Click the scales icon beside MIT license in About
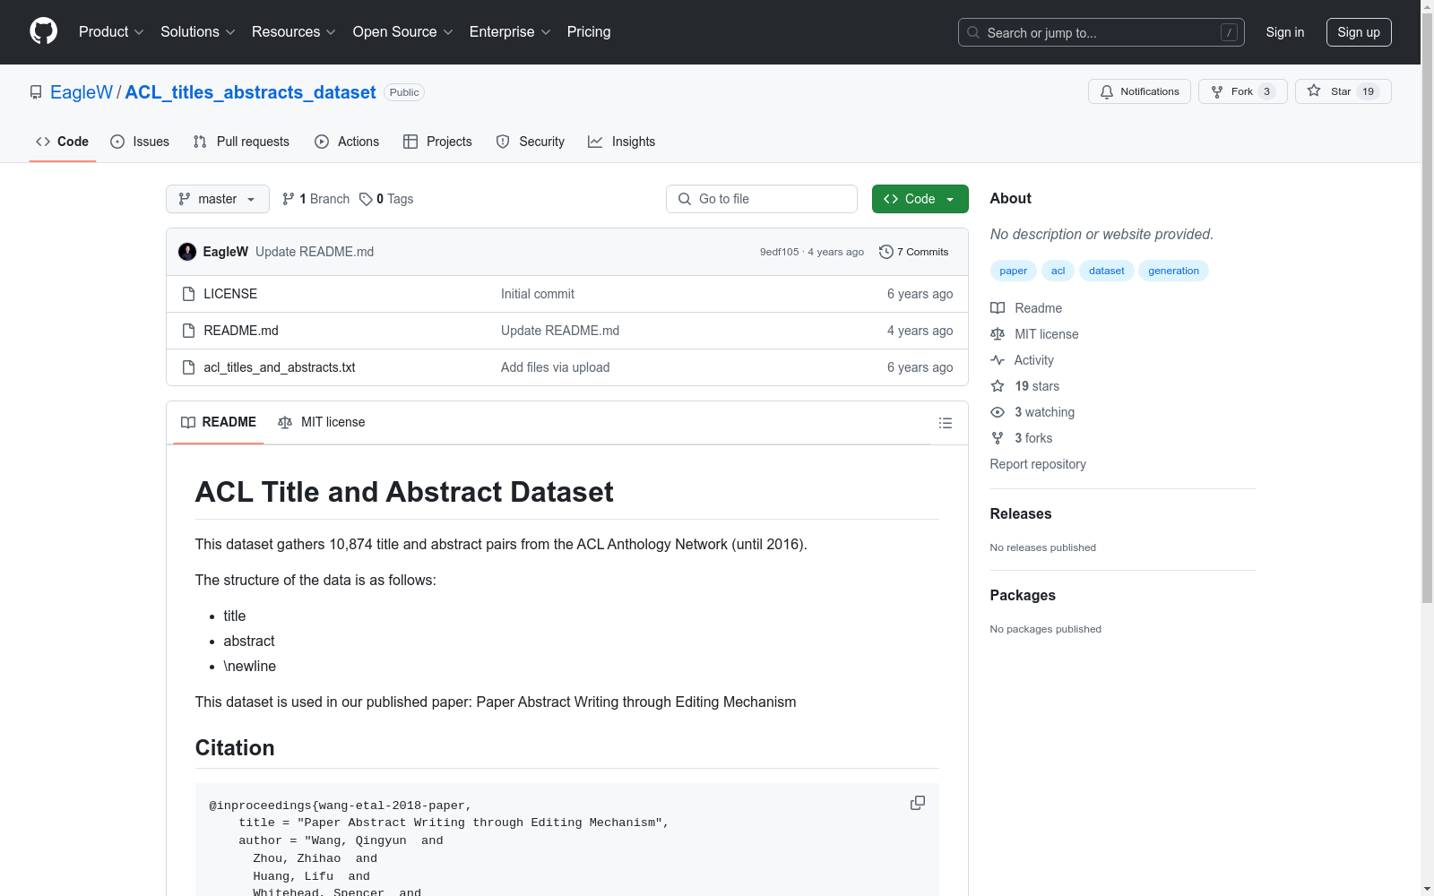The image size is (1434, 896). click(998, 334)
